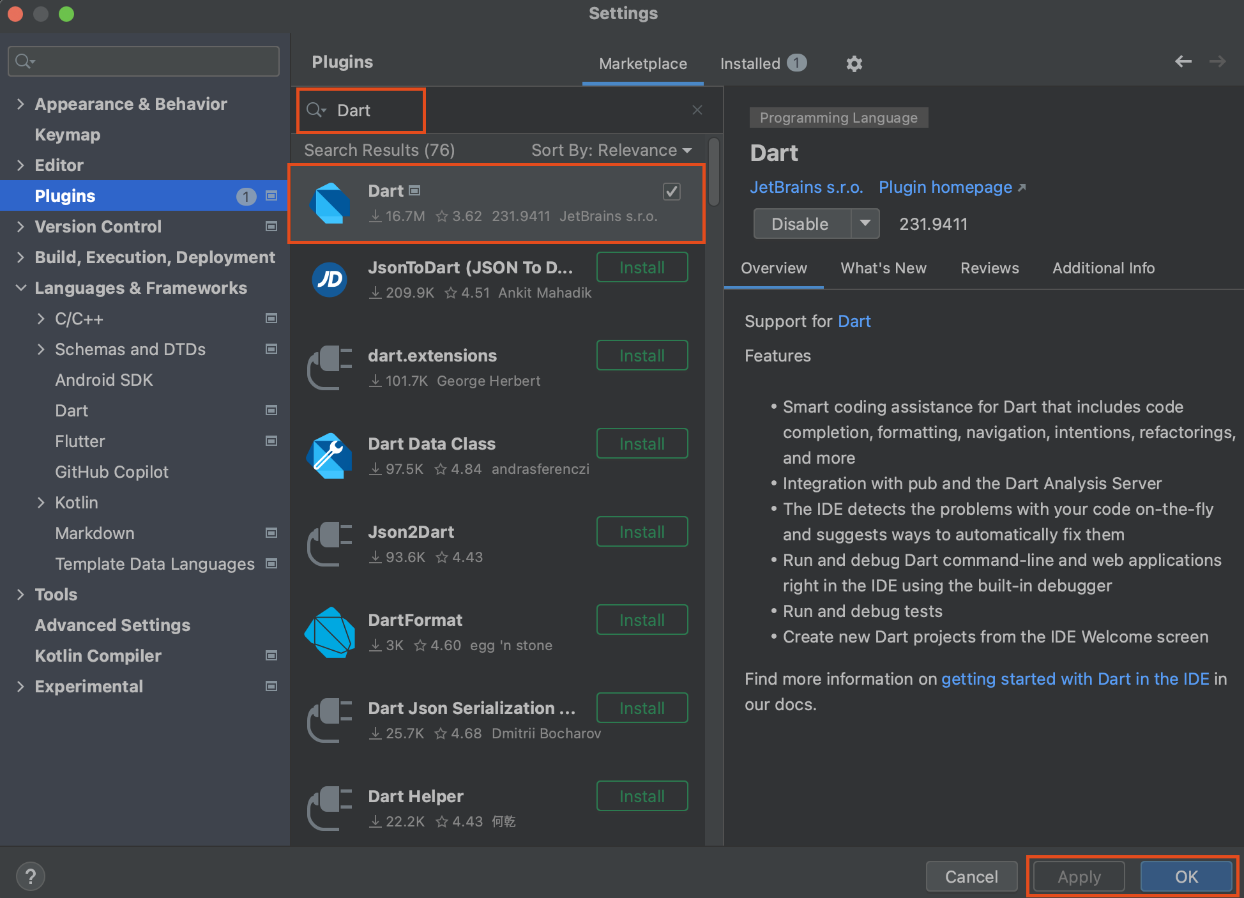Switch to the Marketplace tab
The width and height of the screenshot is (1244, 898).
(643, 64)
